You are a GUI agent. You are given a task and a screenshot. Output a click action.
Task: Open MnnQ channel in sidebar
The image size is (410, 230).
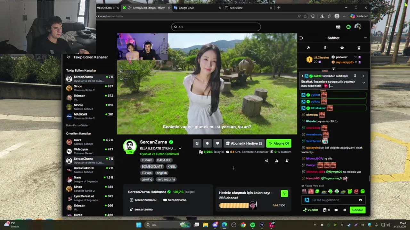click(90, 107)
